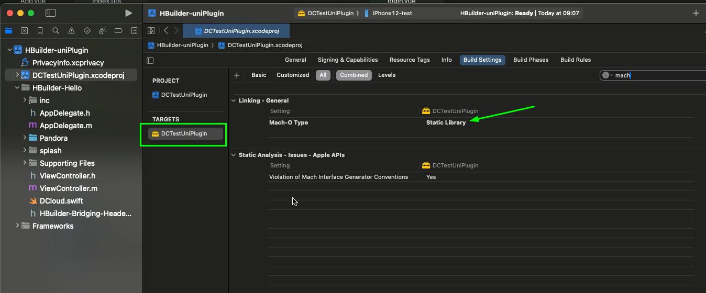Image resolution: width=706 pixels, height=293 pixels.
Task: Toggle the navigator sidebar button
Action: [50, 13]
